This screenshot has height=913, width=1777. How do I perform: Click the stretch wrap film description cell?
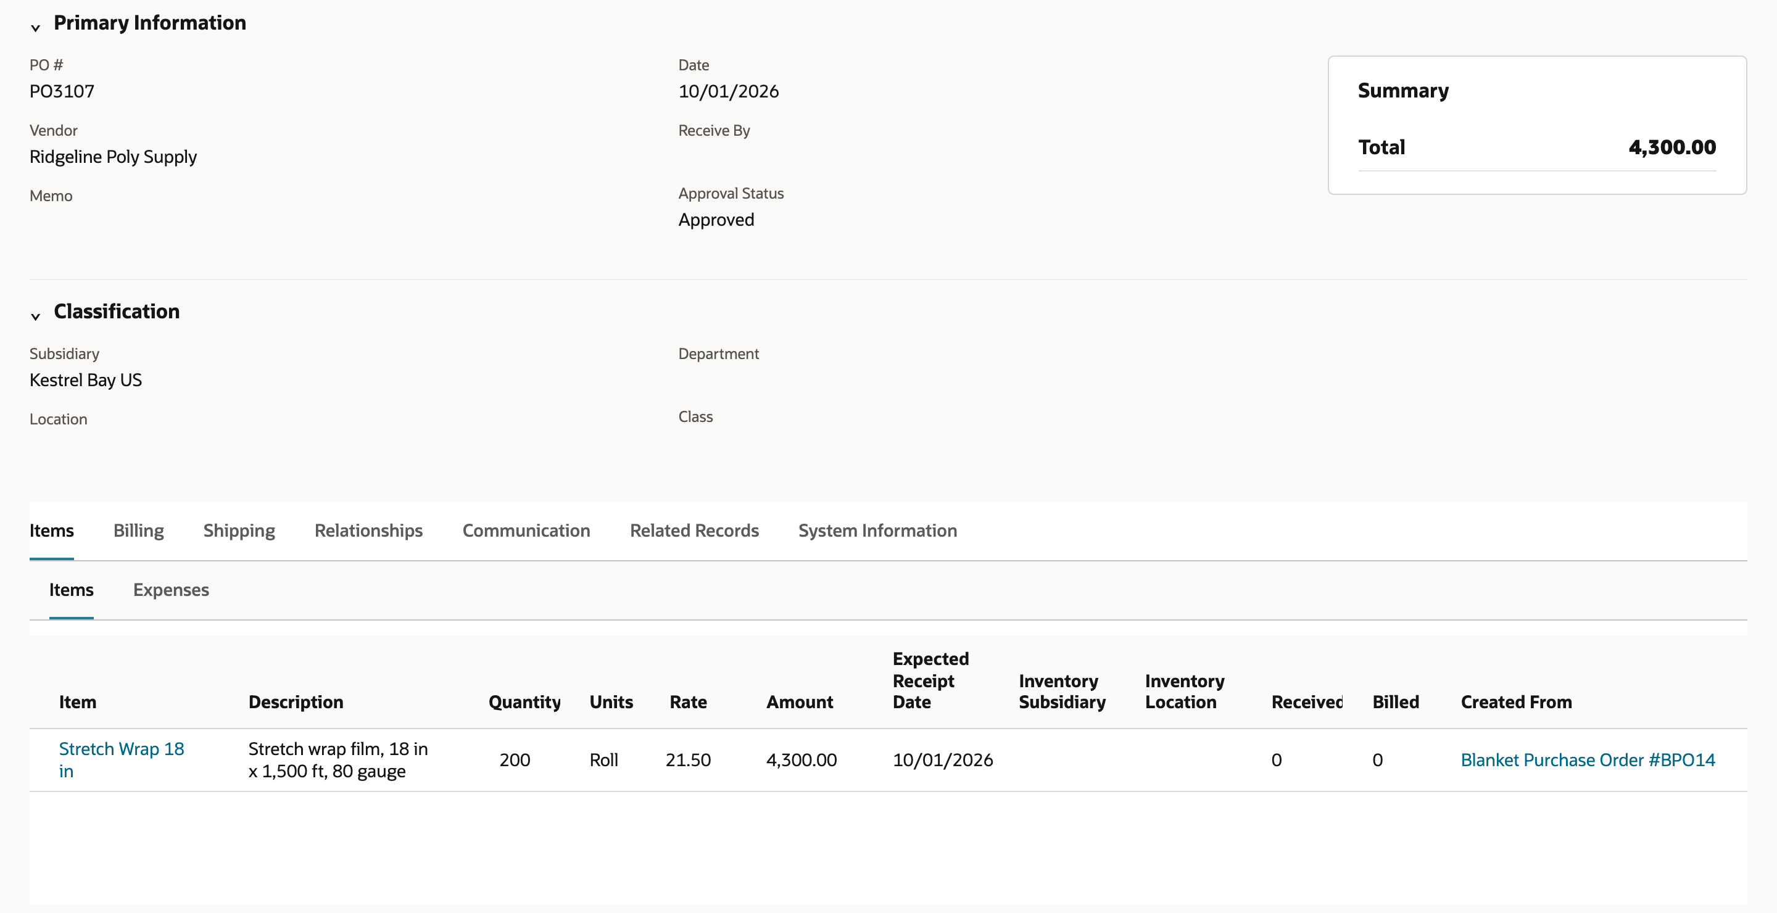(x=338, y=759)
